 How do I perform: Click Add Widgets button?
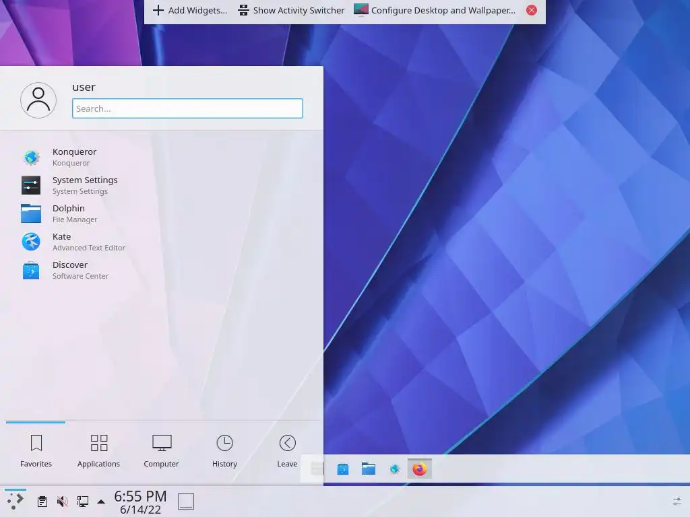[x=190, y=10]
